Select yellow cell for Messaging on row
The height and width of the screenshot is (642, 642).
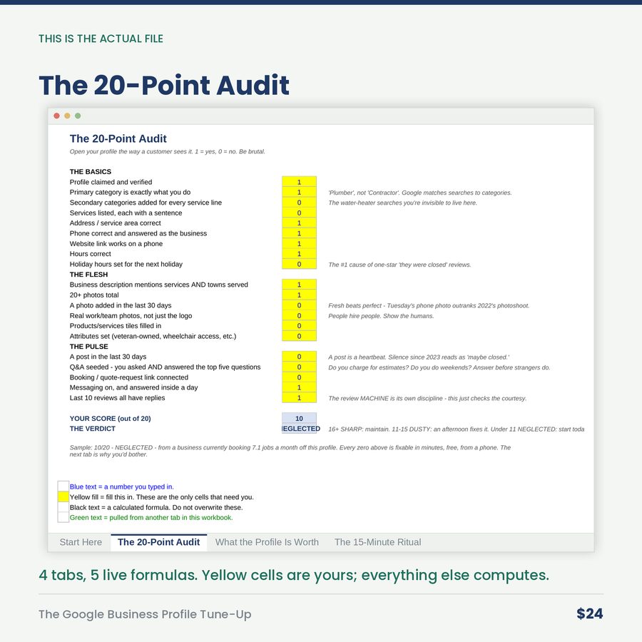pos(299,387)
